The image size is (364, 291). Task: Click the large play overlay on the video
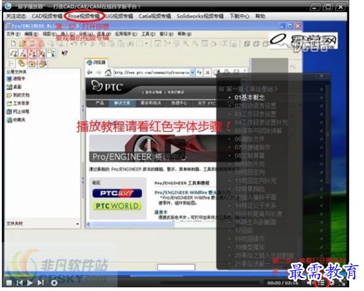pyautogui.click(x=175, y=149)
